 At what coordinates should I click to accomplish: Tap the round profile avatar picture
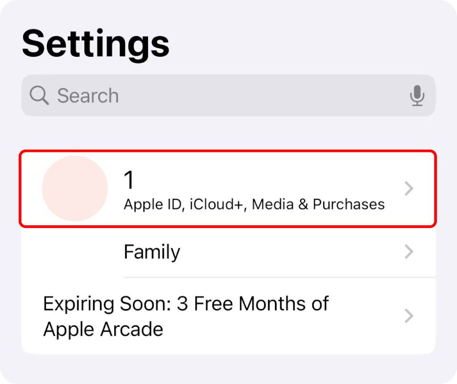pos(75,188)
